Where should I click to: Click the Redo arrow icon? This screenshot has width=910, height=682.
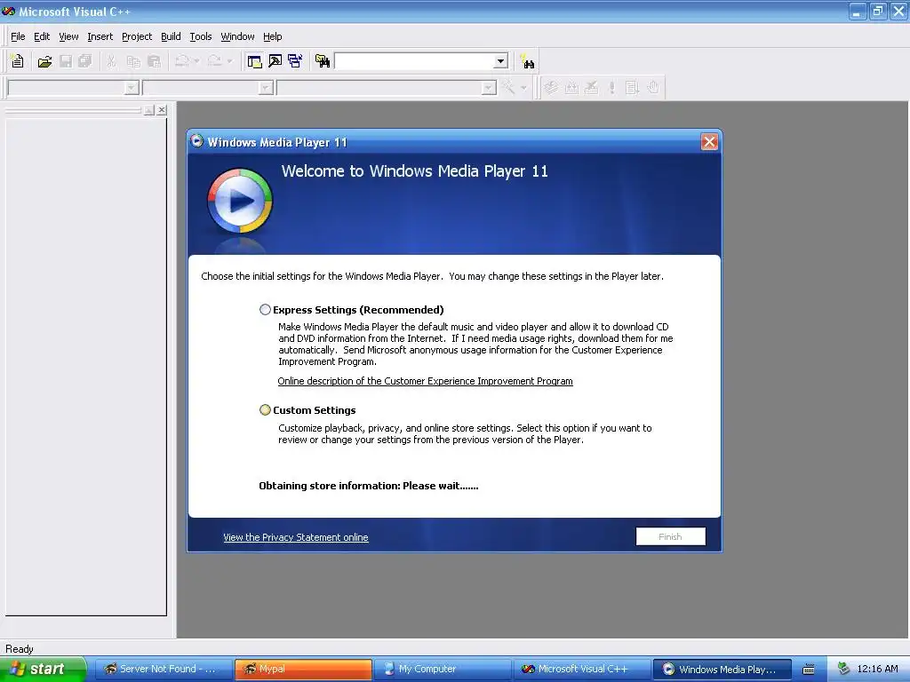(215, 61)
